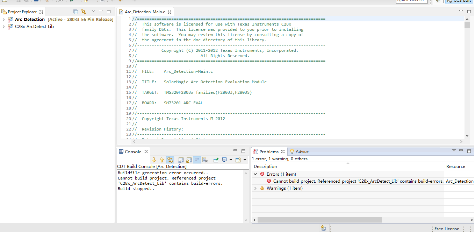Click the 'Build stopped..' console line
The height and width of the screenshot is (232, 475).
coord(136,189)
